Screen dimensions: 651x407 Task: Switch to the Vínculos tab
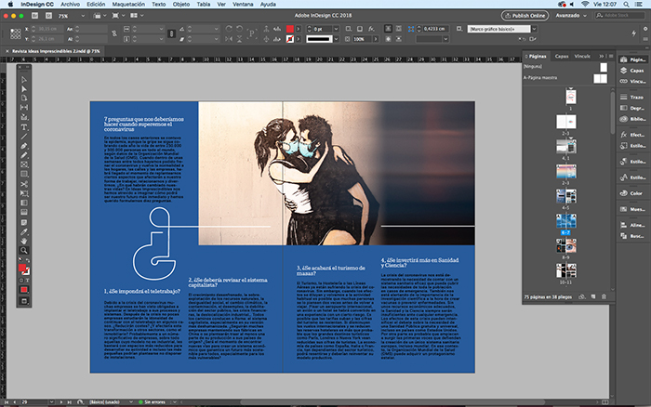(582, 56)
